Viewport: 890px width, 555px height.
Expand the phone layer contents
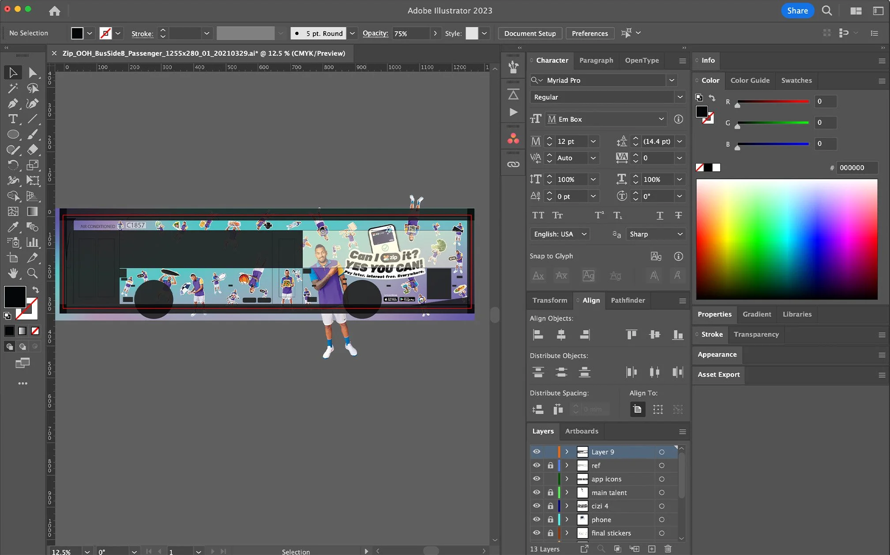tap(567, 519)
